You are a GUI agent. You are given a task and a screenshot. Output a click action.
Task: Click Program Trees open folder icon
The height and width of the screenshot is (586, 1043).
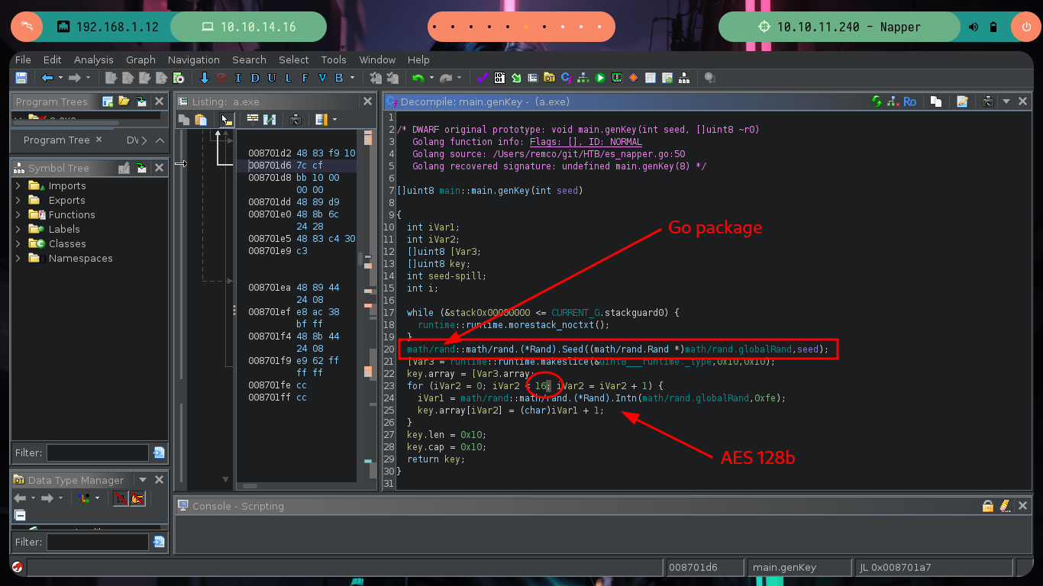coord(124,101)
